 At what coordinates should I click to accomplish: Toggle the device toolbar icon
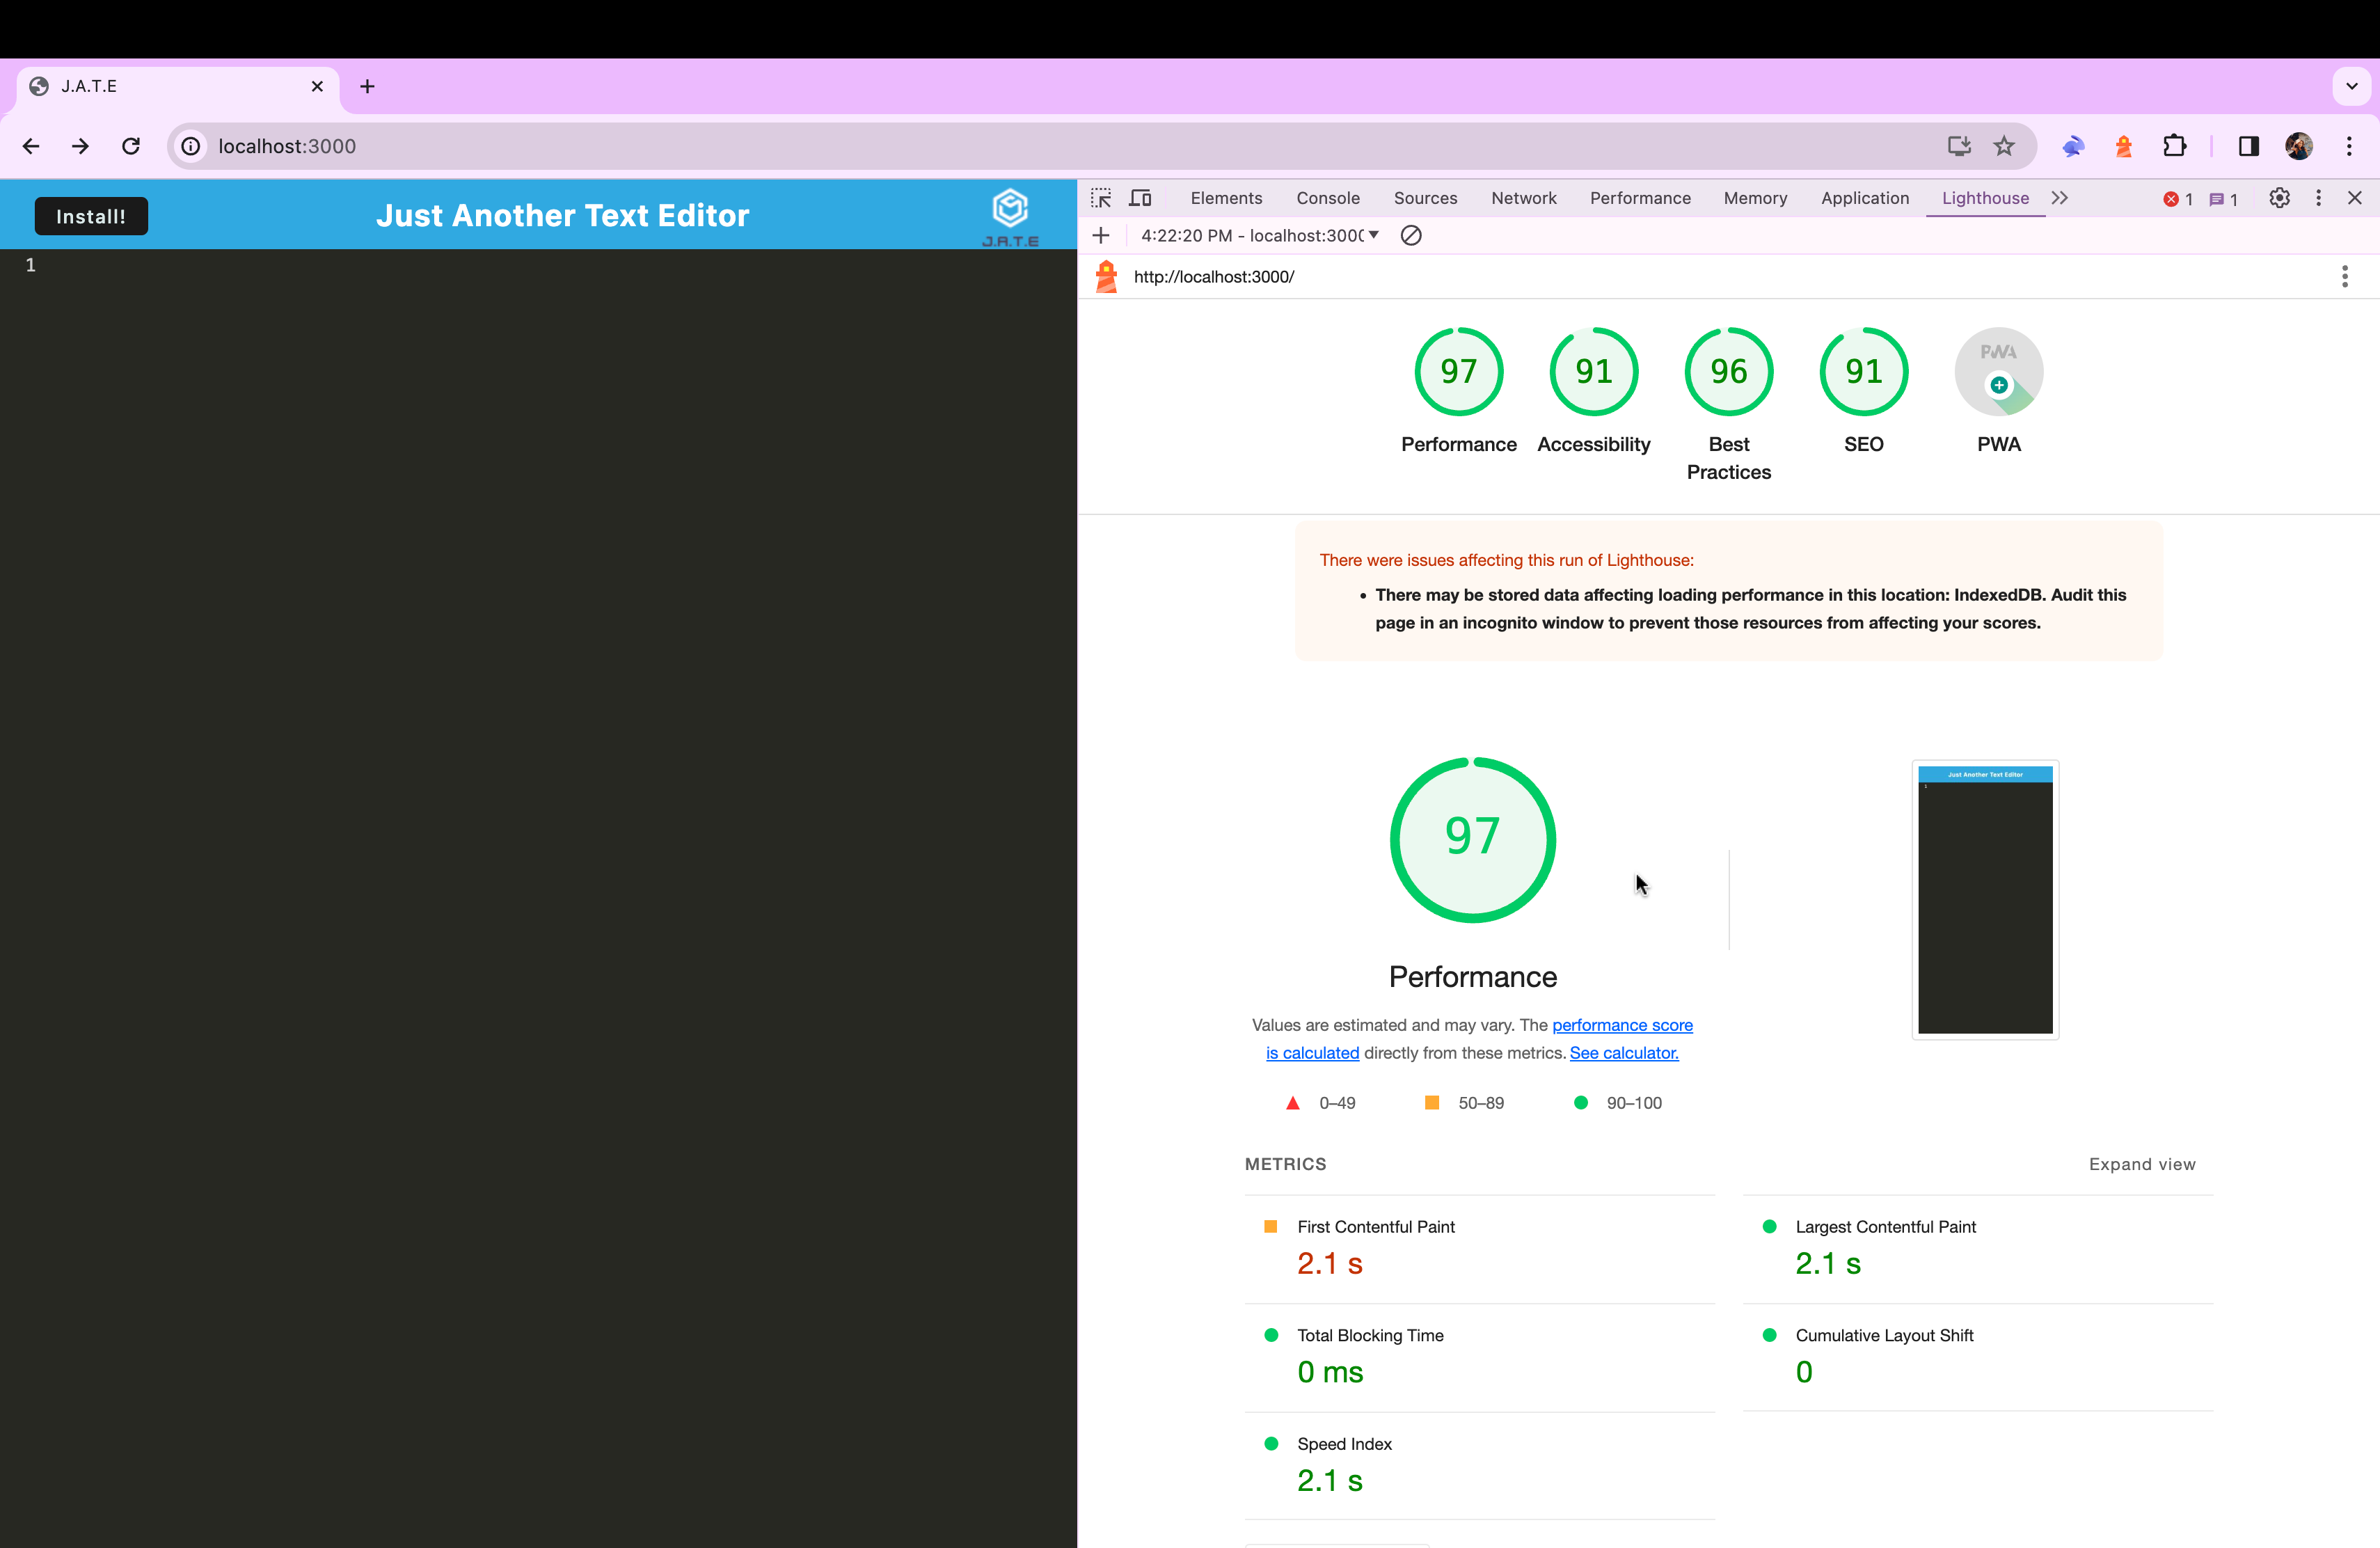pyautogui.click(x=1140, y=198)
